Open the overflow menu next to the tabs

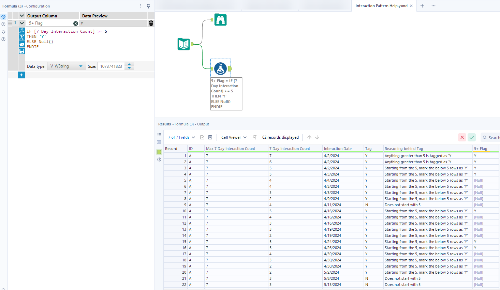(x=433, y=6)
